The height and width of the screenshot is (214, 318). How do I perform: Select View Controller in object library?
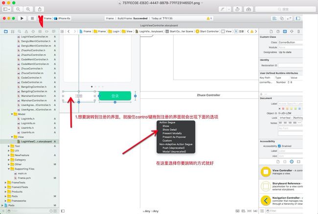(x=281, y=172)
